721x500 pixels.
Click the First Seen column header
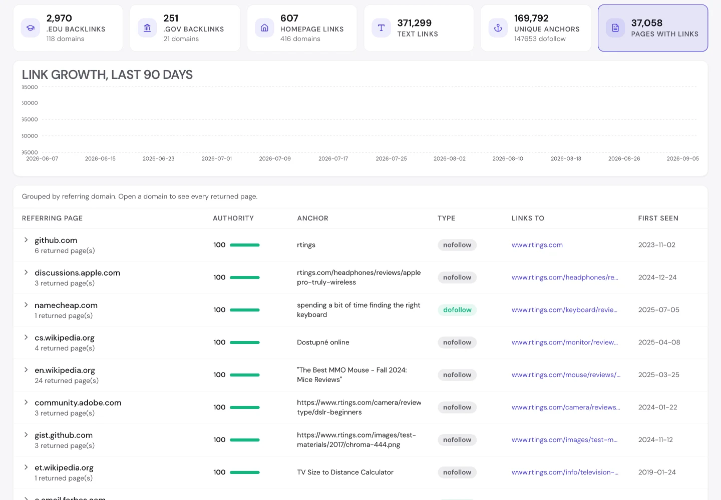[x=658, y=218]
